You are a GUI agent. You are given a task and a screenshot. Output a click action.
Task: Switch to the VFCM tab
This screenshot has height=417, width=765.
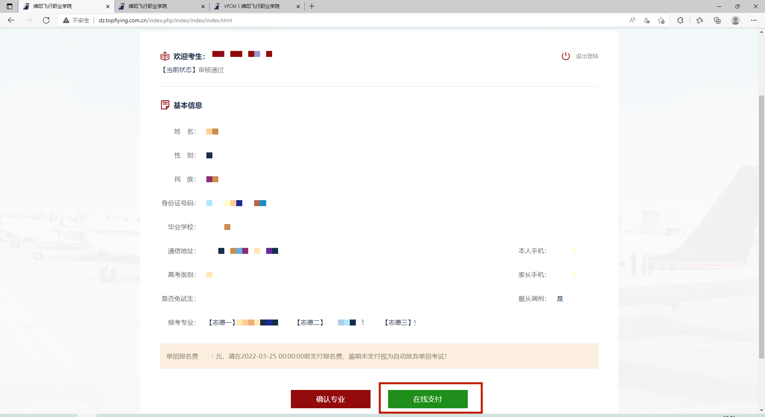(255, 6)
